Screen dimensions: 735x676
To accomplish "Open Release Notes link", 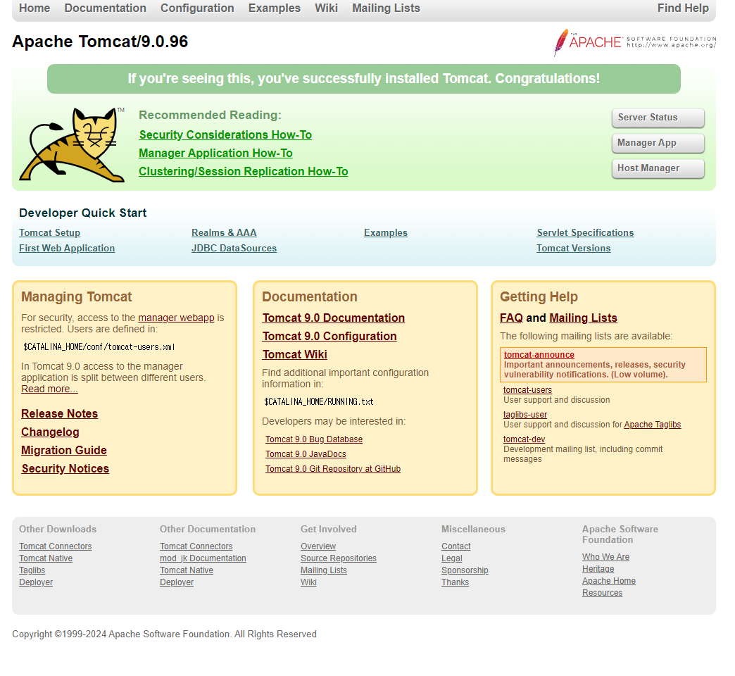I will click(60, 414).
